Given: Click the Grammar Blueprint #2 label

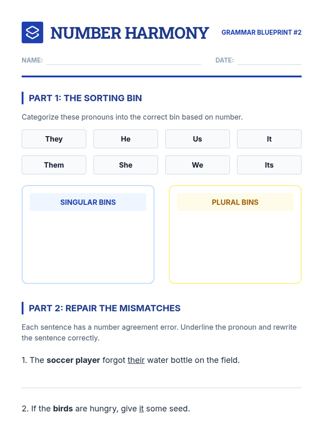Looking at the screenshot, I should click(261, 32).
